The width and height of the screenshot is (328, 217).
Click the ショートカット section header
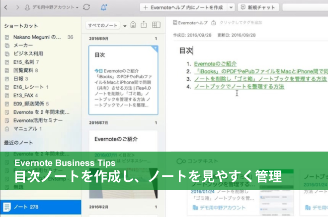(x=21, y=26)
